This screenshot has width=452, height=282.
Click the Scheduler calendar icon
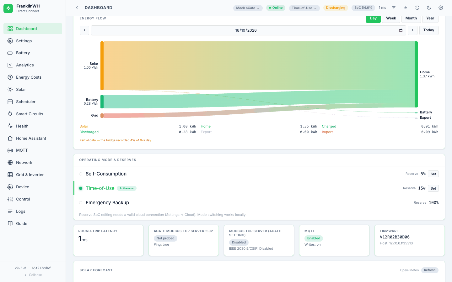coord(10,102)
